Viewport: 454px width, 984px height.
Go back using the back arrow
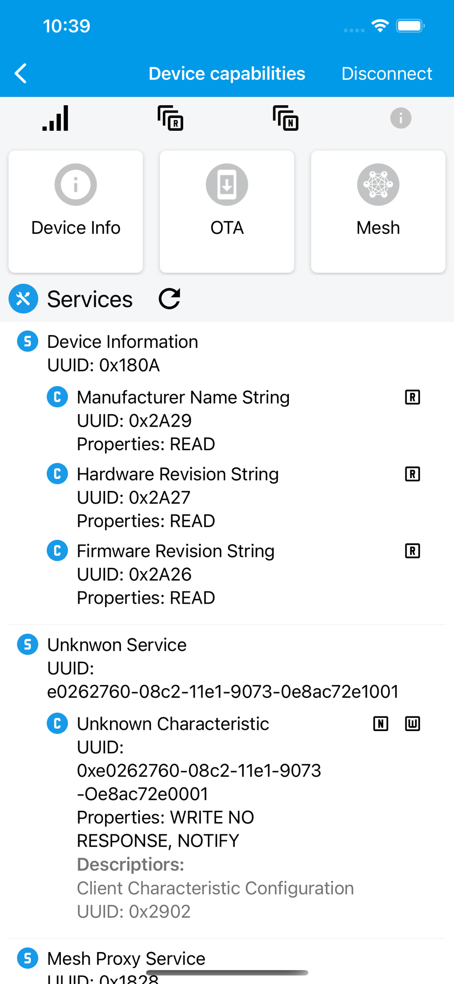click(x=21, y=74)
